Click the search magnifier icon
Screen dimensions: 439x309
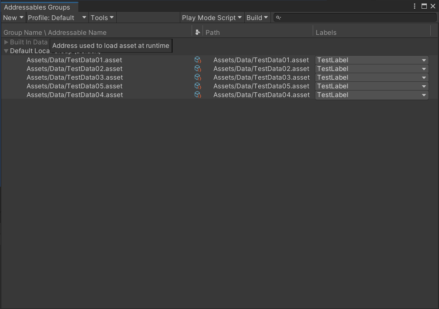(x=278, y=17)
